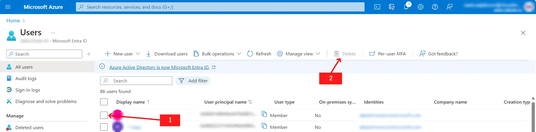Viewport: 536px width, 132px height.
Task: Click the second row user avatar
Action: pos(117,127)
